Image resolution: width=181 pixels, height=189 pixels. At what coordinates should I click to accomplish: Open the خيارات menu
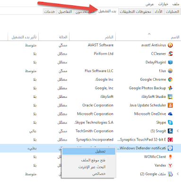(163, 4)
